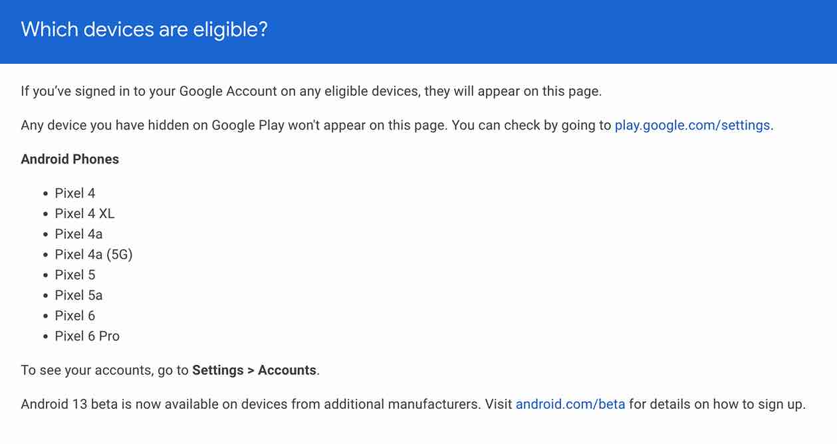Select the Pixel 6 Pro list item

88,336
